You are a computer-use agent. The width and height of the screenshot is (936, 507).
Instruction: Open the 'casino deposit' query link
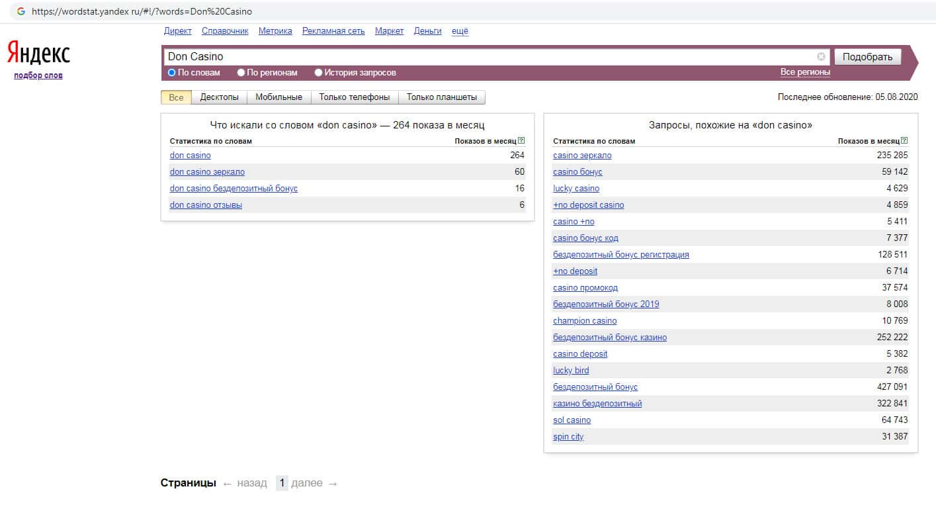[x=580, y=354]
